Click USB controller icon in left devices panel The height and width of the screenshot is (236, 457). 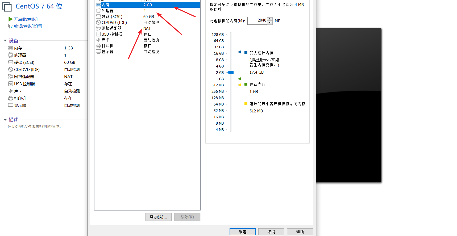tap(11, 84)
